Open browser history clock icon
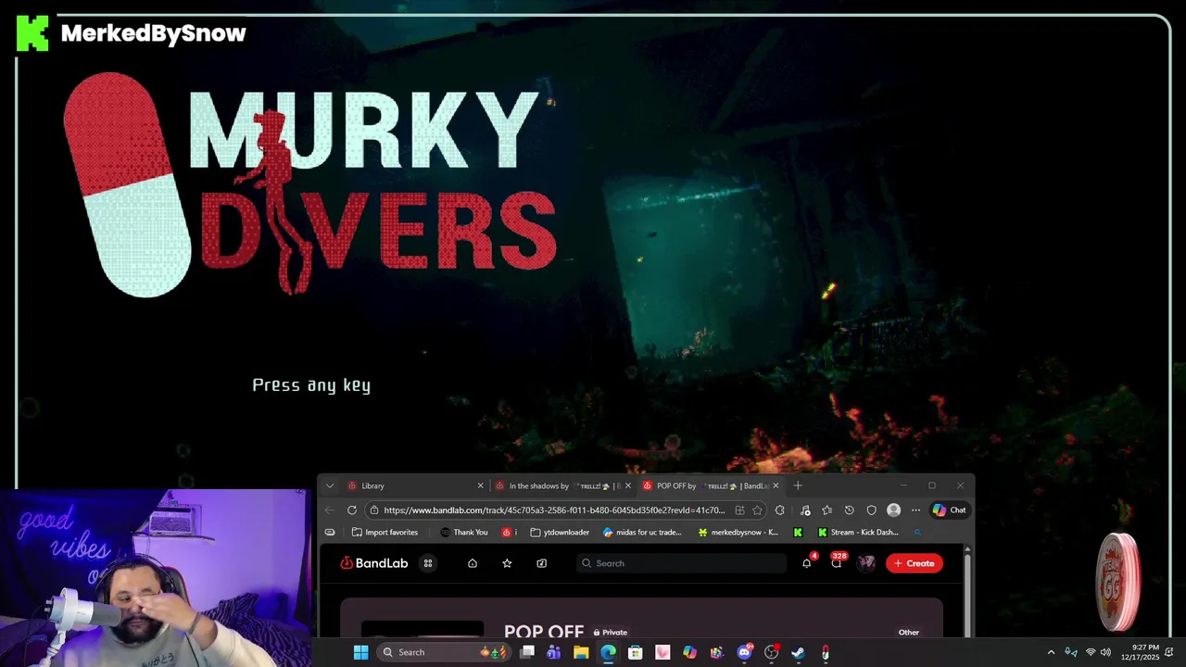This screenshot has height=667, width=1186. (849, 510)
